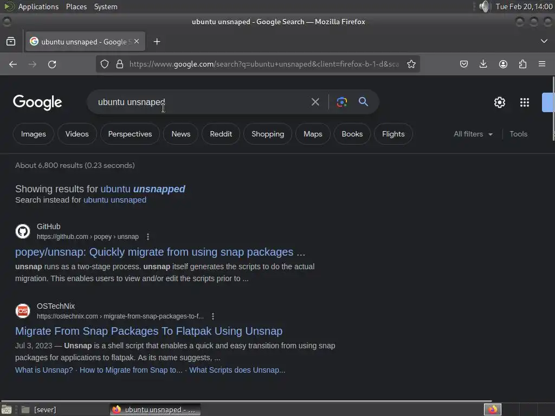The width and height of the screenshot is (555, 416).
Task: Select ubuntu unsnaped Firefox taskbar entry
Action: click(155, 409)
